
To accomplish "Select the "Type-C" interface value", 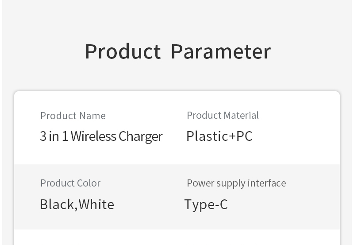I will 206,204.
